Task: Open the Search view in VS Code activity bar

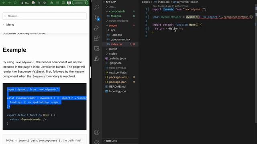Action: [97, 7]
